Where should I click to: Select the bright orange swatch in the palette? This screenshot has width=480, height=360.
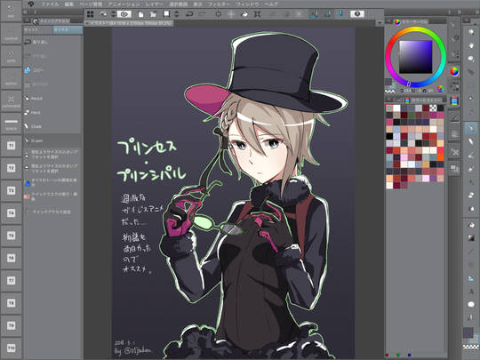pos(440,157)
